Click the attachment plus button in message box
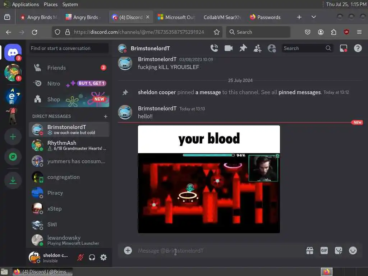 click(x=128, y=250)
